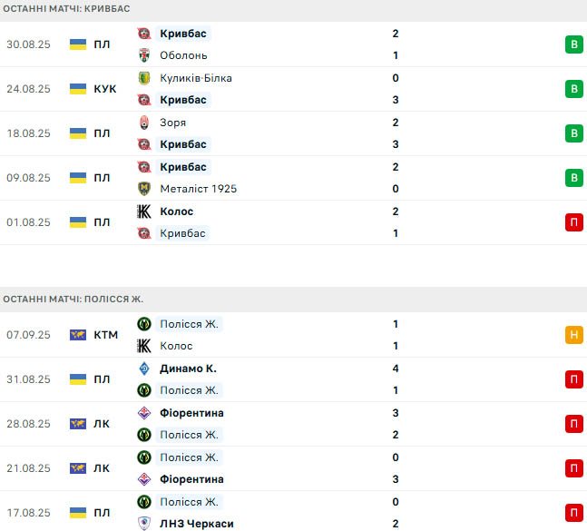Click the Динамо К. team crest icon

coord(143,369)
